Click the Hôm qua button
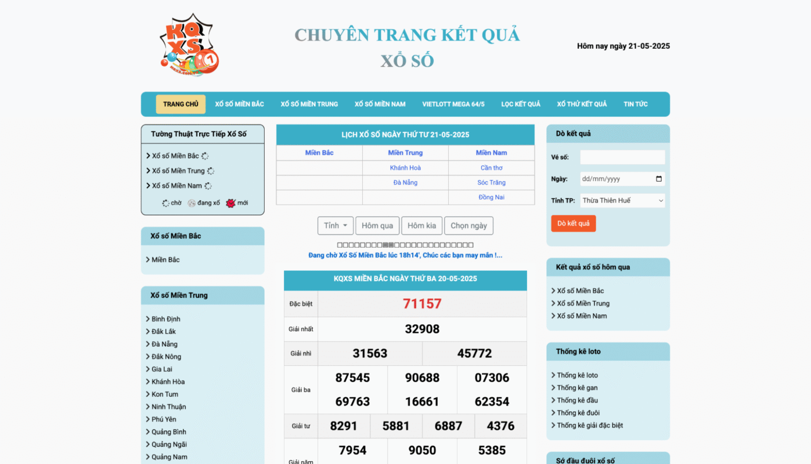The width and height of the screenshot is (811, 464). (x=377, y=226)
